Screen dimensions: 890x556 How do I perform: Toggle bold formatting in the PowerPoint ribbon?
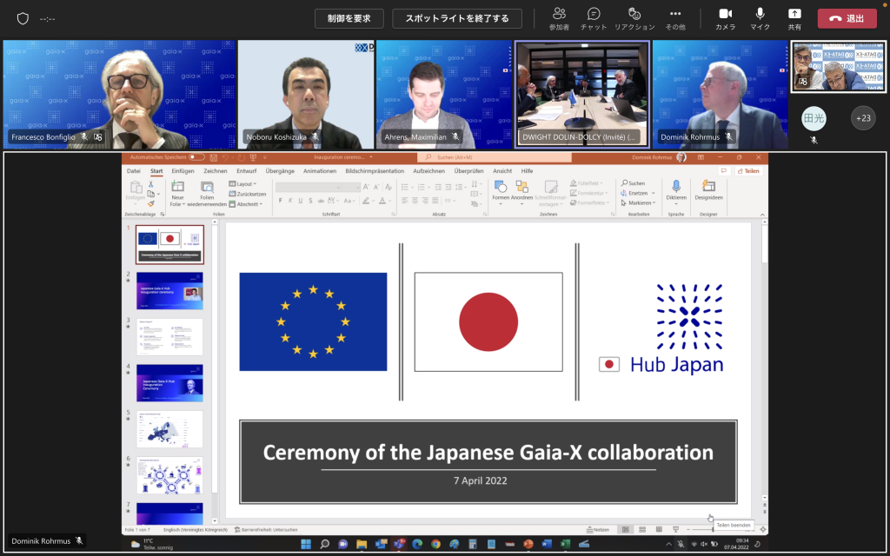pyautogui.click(x=280, y=200)
